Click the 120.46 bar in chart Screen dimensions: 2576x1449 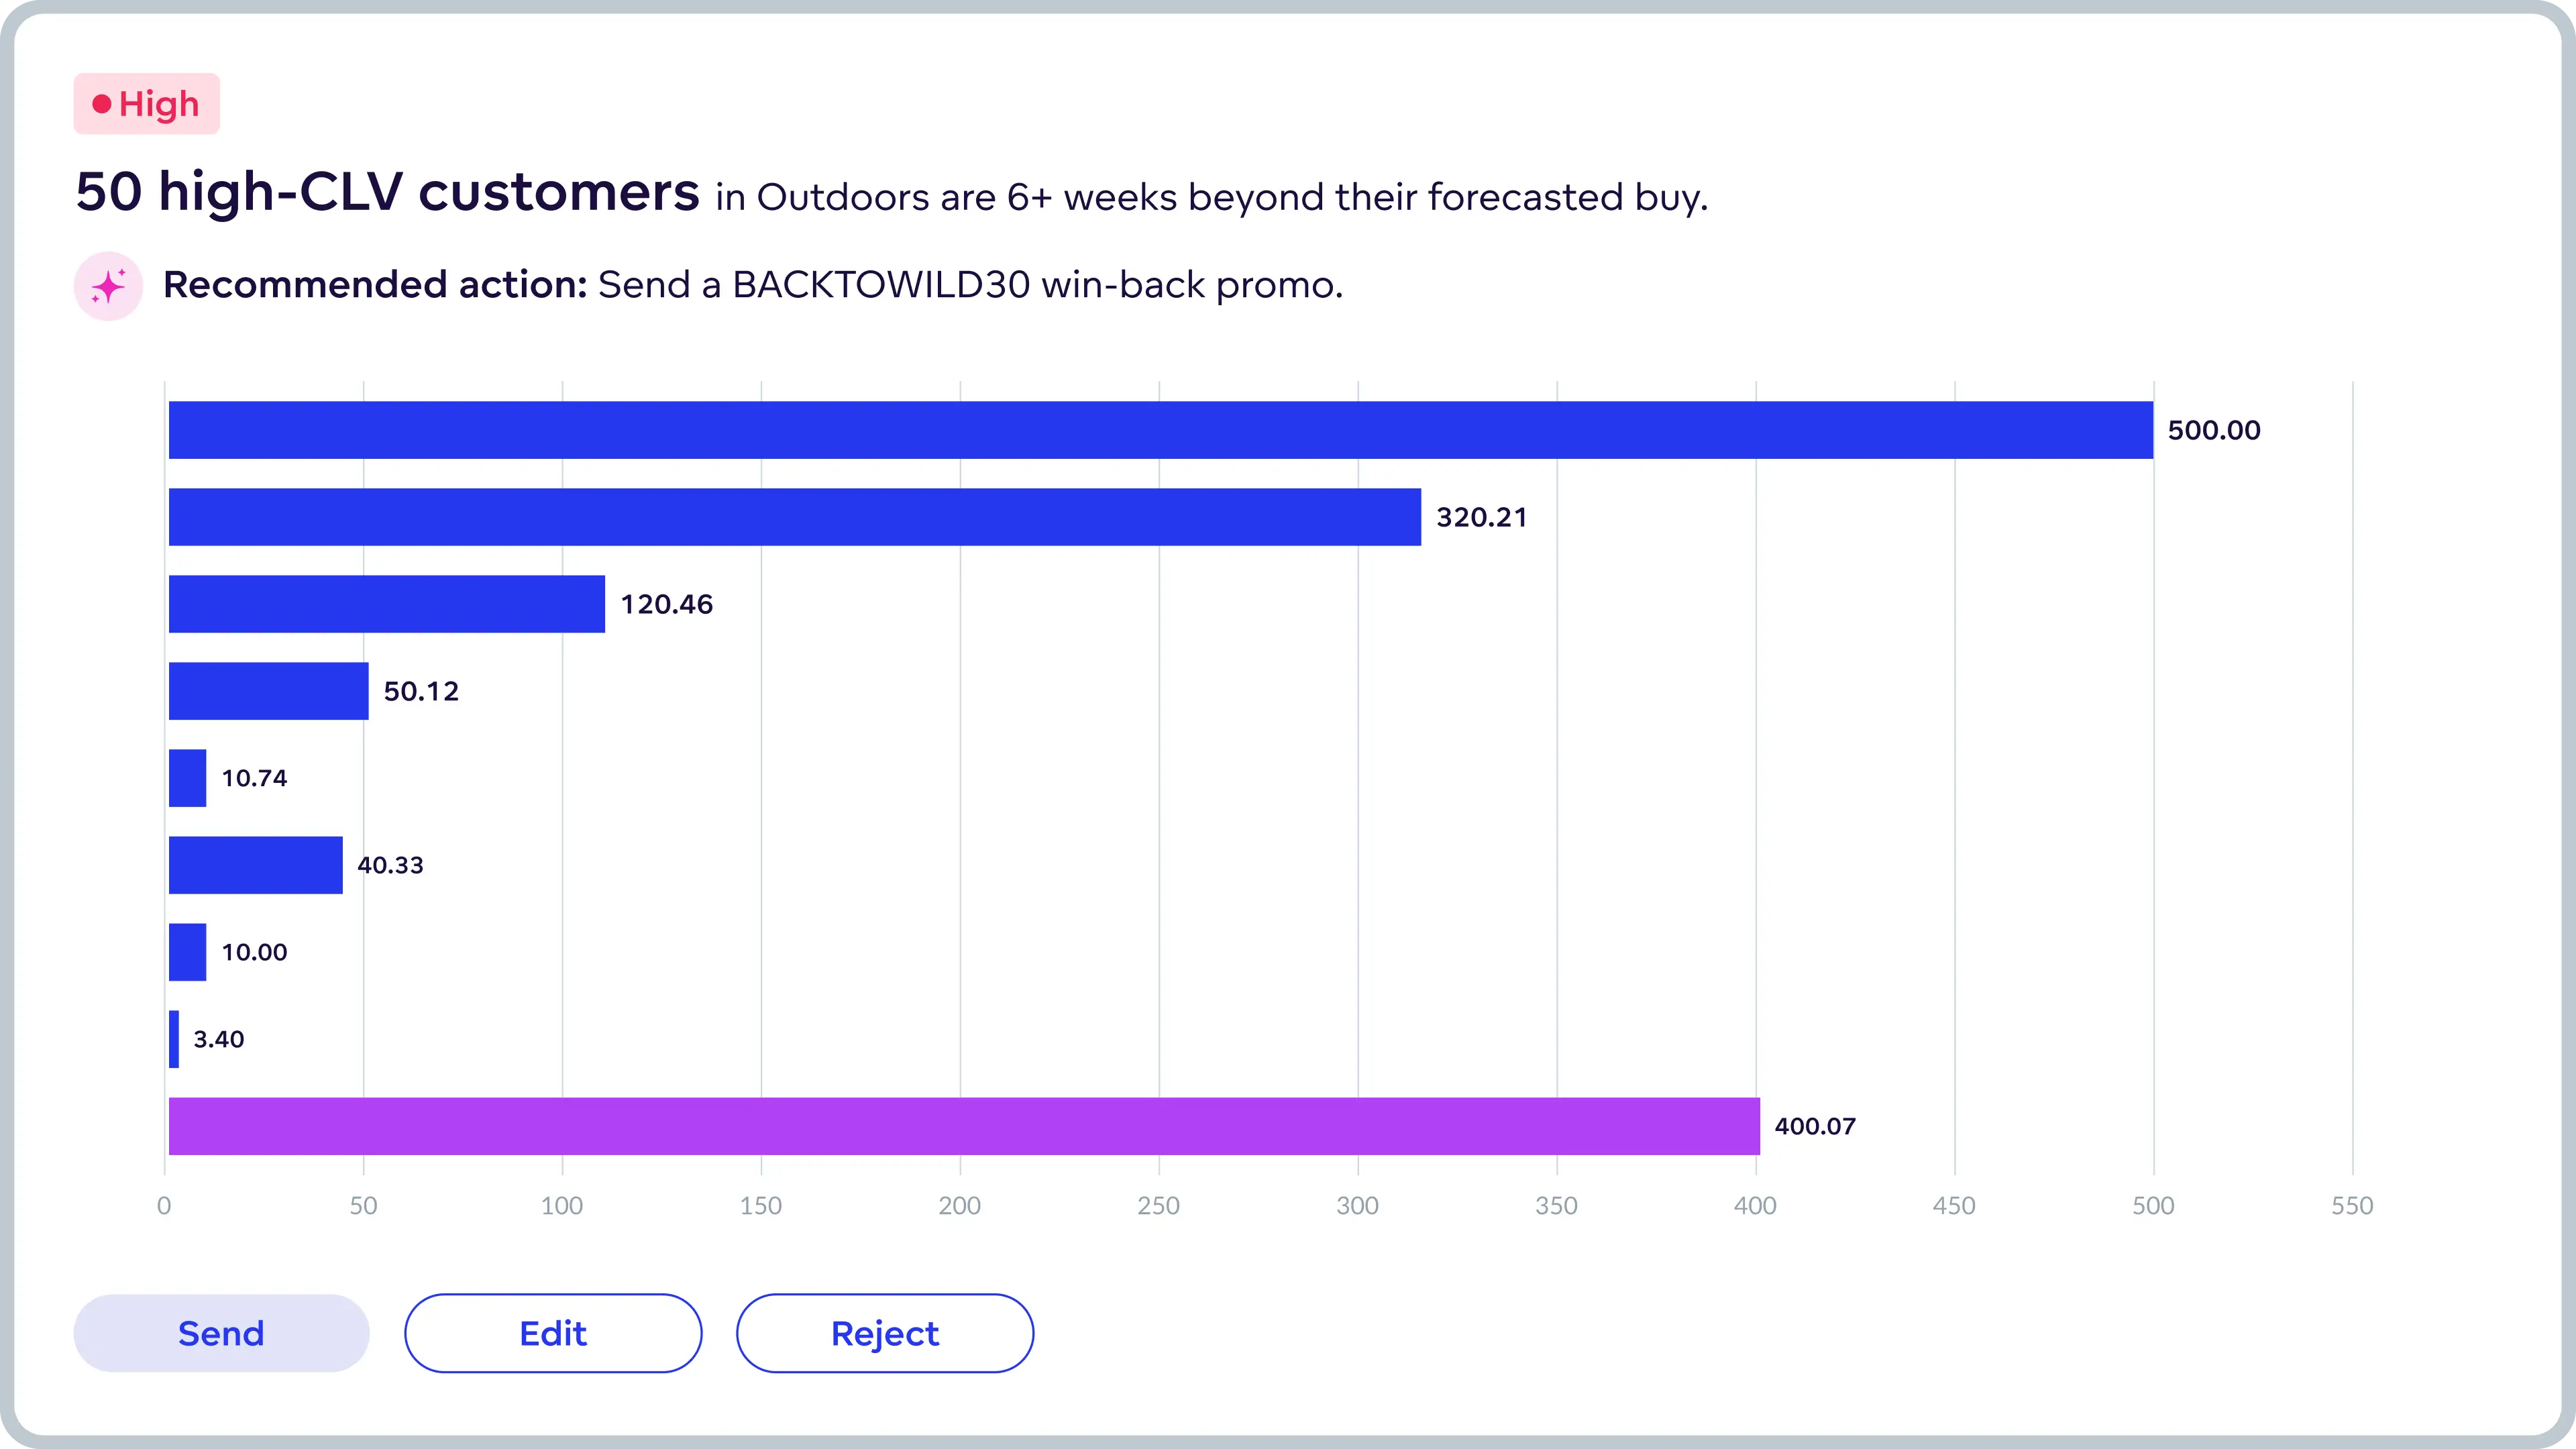pyautogui.click(x=386, y=604)
